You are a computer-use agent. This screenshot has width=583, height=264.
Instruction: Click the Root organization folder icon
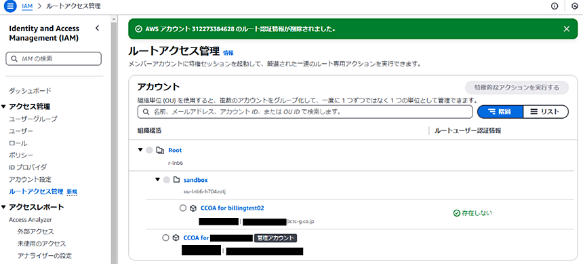[x=160, y=151]
